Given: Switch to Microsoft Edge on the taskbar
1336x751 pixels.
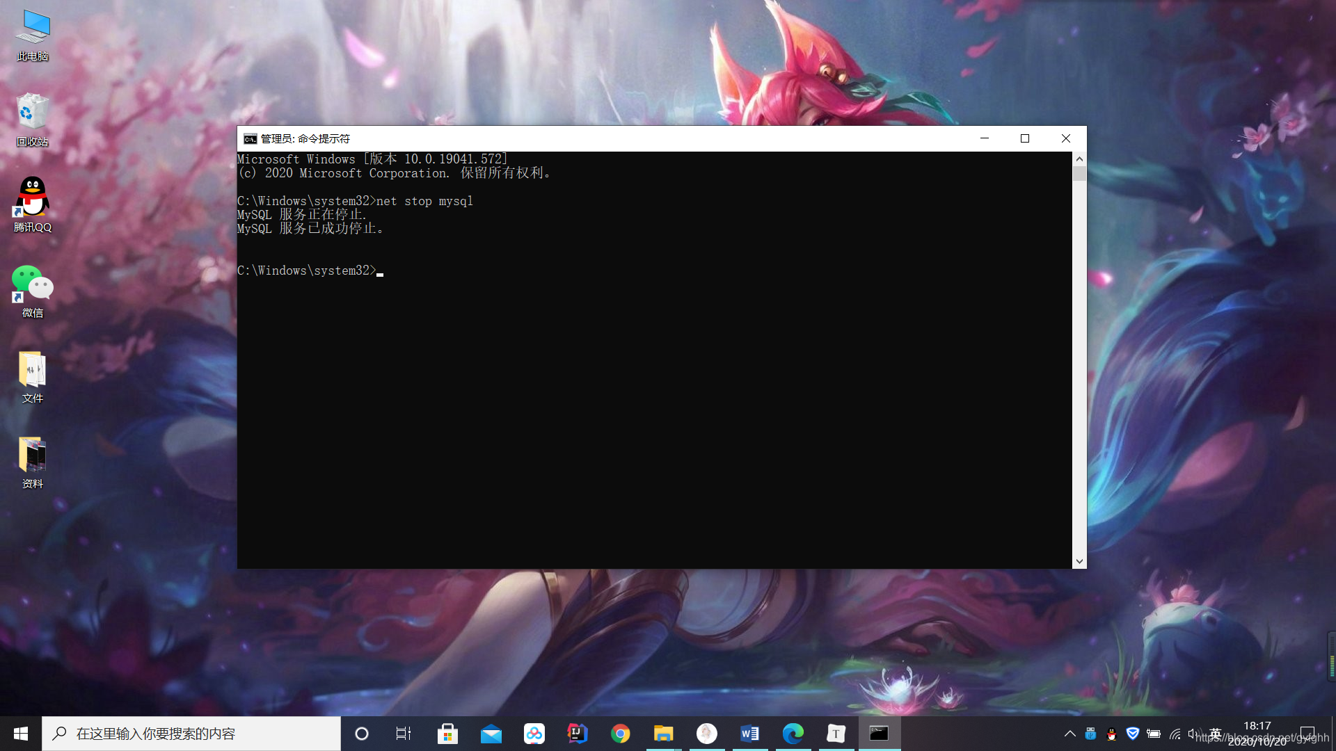Looking at the screenshot, I should coord(793,734).
